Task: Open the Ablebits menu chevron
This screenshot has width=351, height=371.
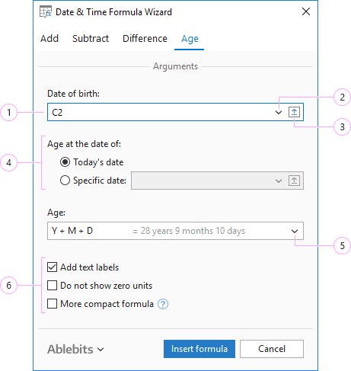Action: pos(101,350)
